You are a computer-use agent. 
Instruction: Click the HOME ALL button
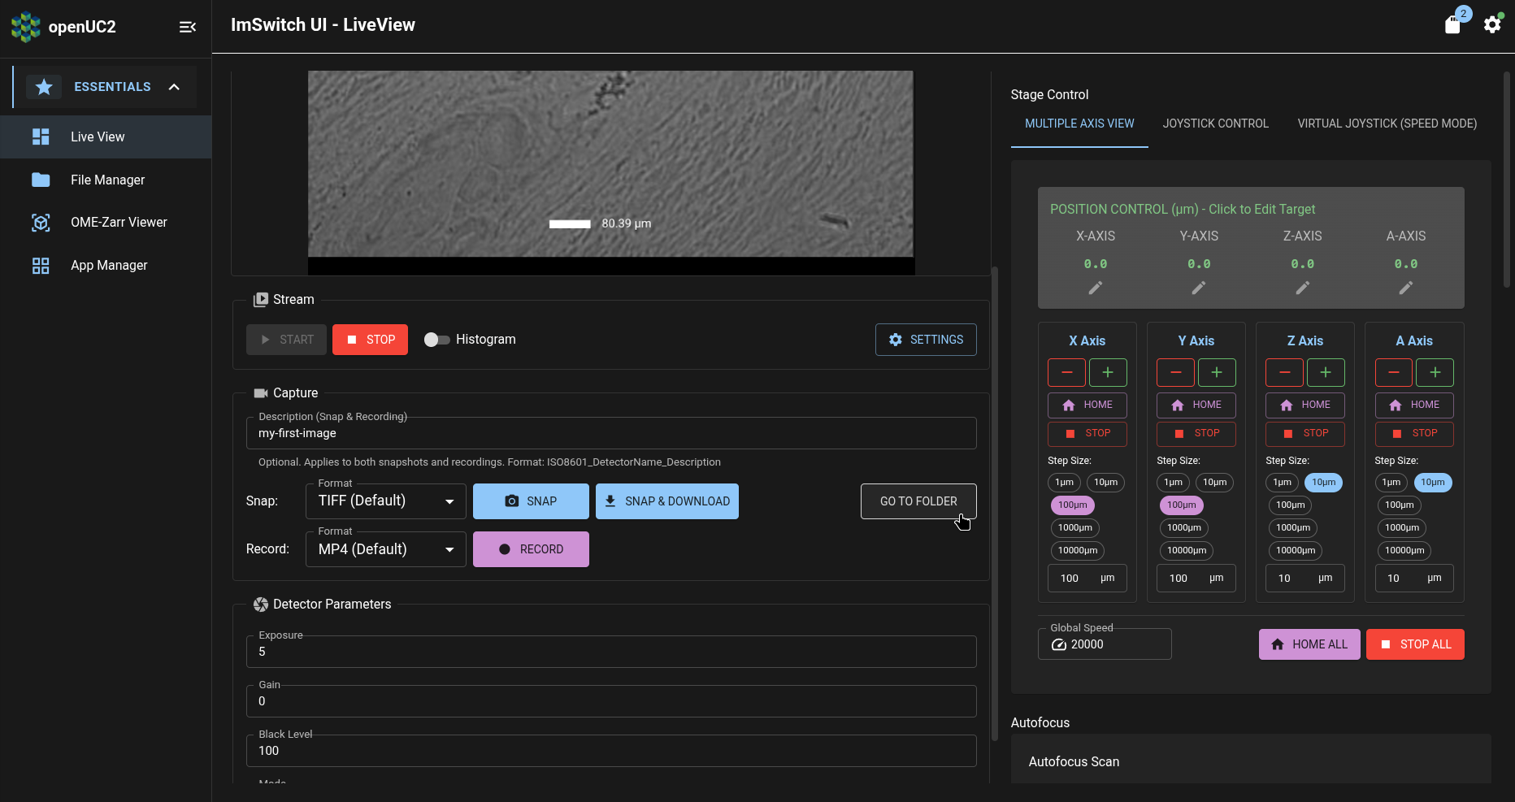1309,644
